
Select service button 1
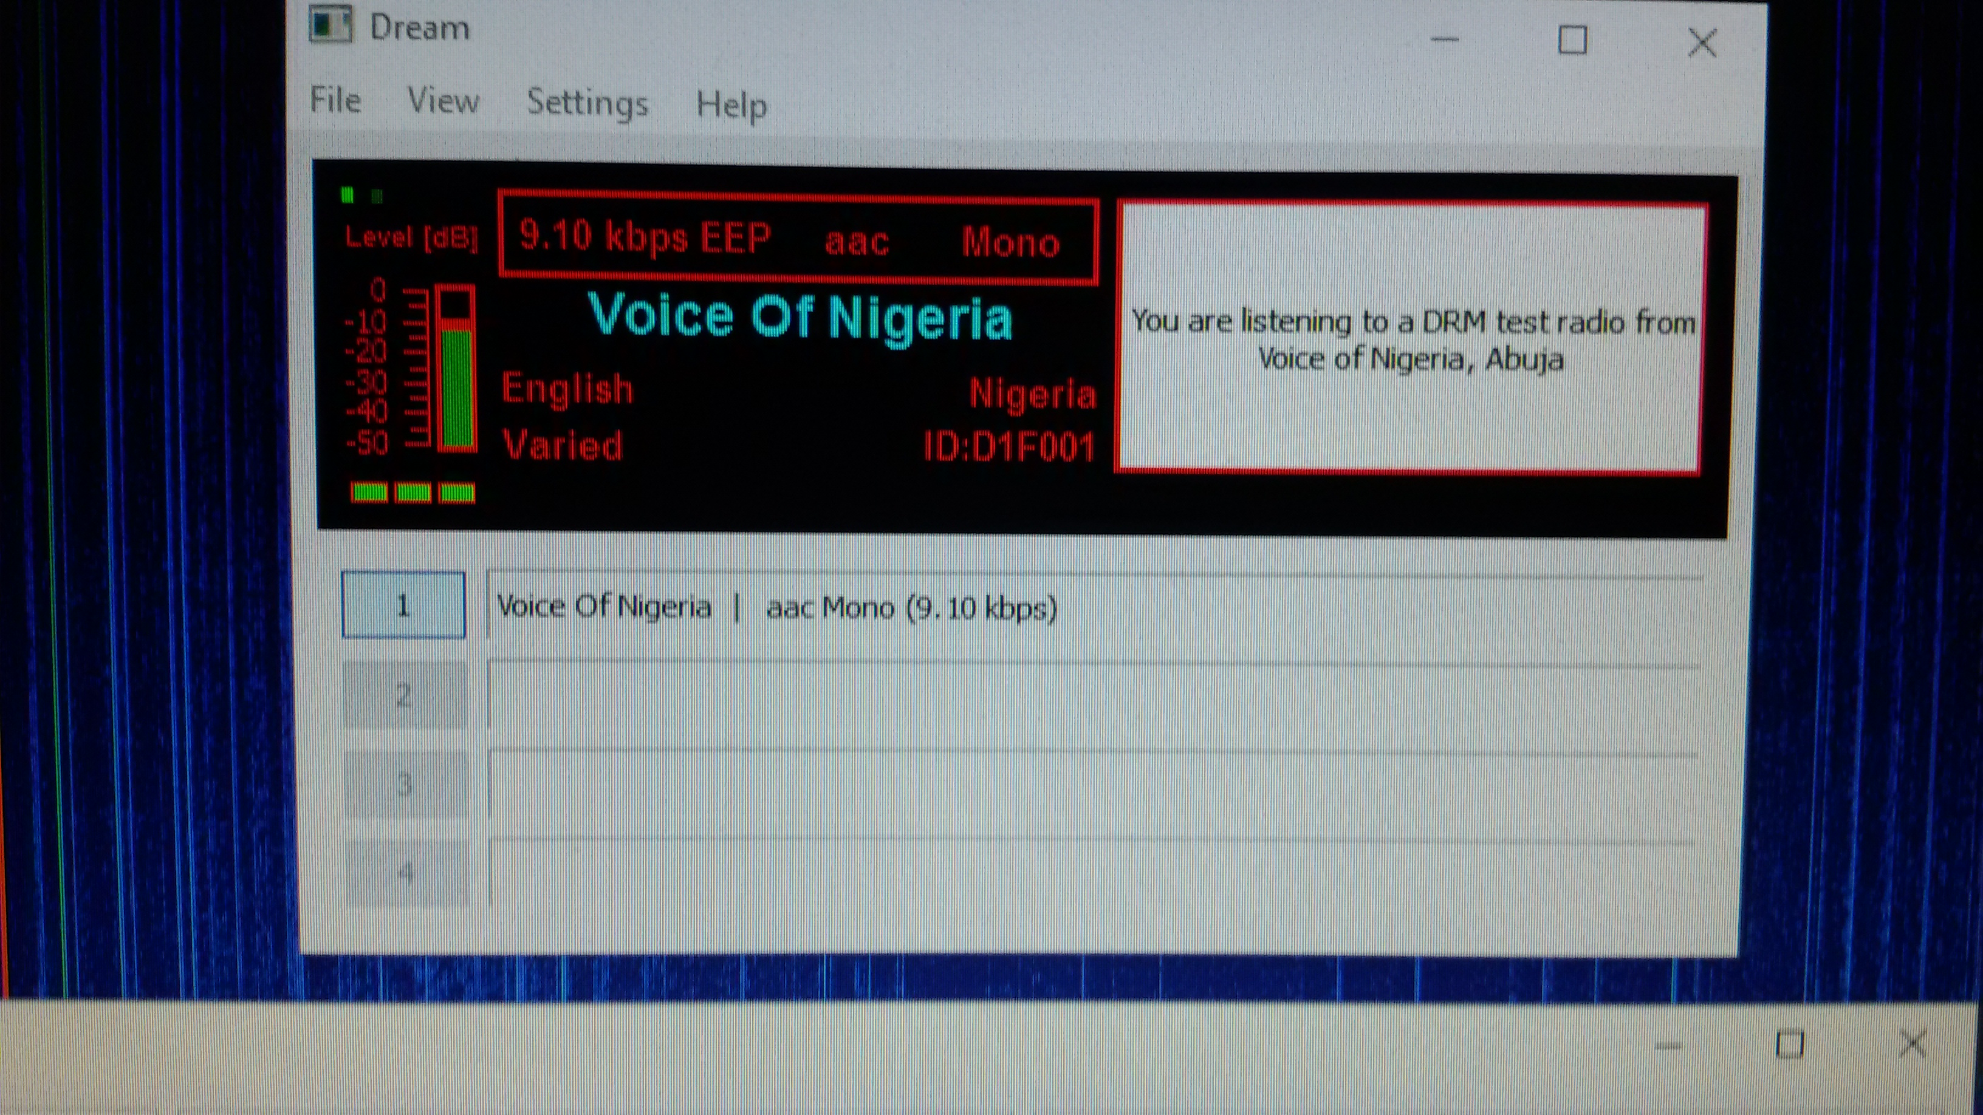point(403,605)
